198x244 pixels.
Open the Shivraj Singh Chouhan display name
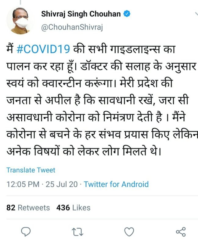point(81,14)
